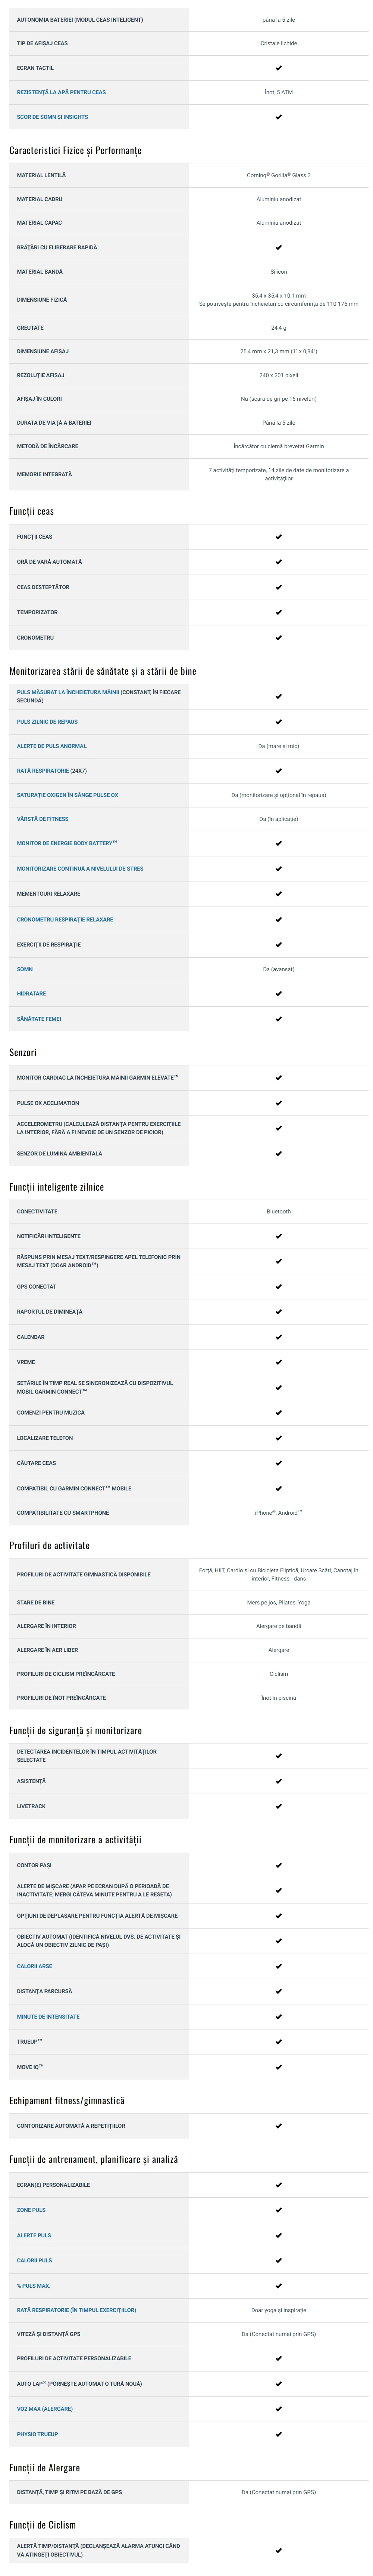Open the Puls zilnic de repaus link
The height and width of the screenshot is (2576, 373).
(47, 721)
